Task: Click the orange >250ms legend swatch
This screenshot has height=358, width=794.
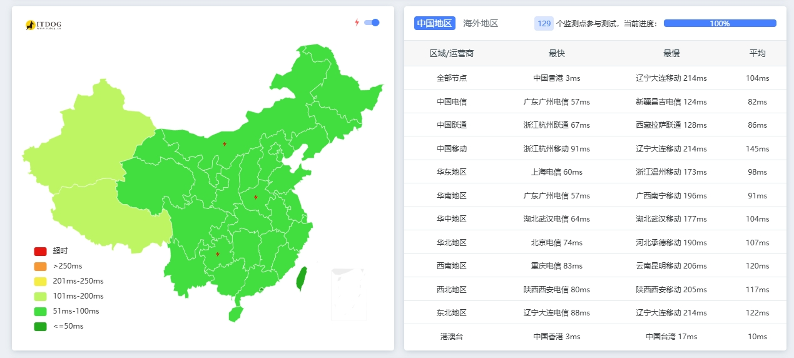Action: [40, 266]
